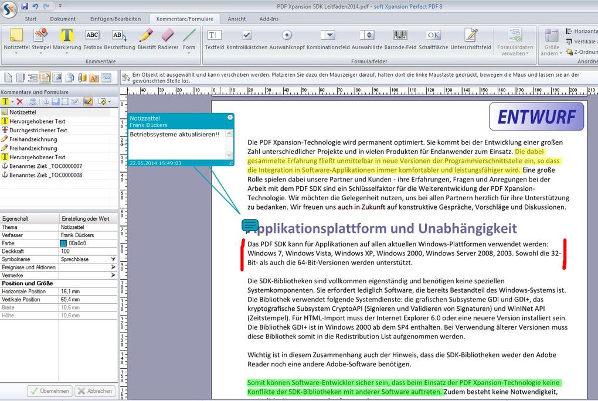This screenshot has width=598, height=401.
Task: Switch to the Ansicht ribbon tab
Action: 236,19
